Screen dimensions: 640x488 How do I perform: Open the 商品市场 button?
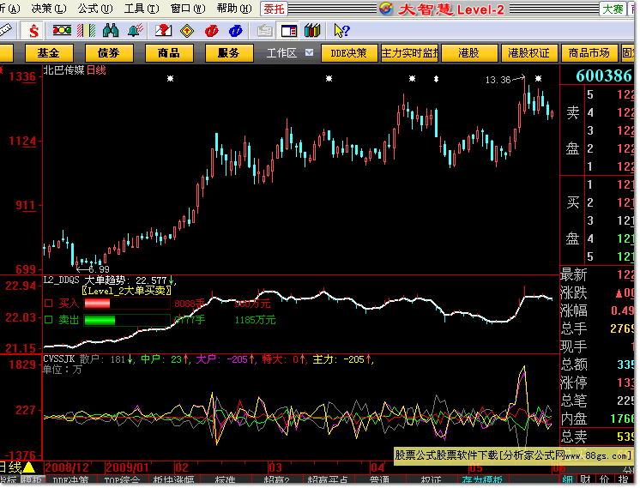coord(589,53)
